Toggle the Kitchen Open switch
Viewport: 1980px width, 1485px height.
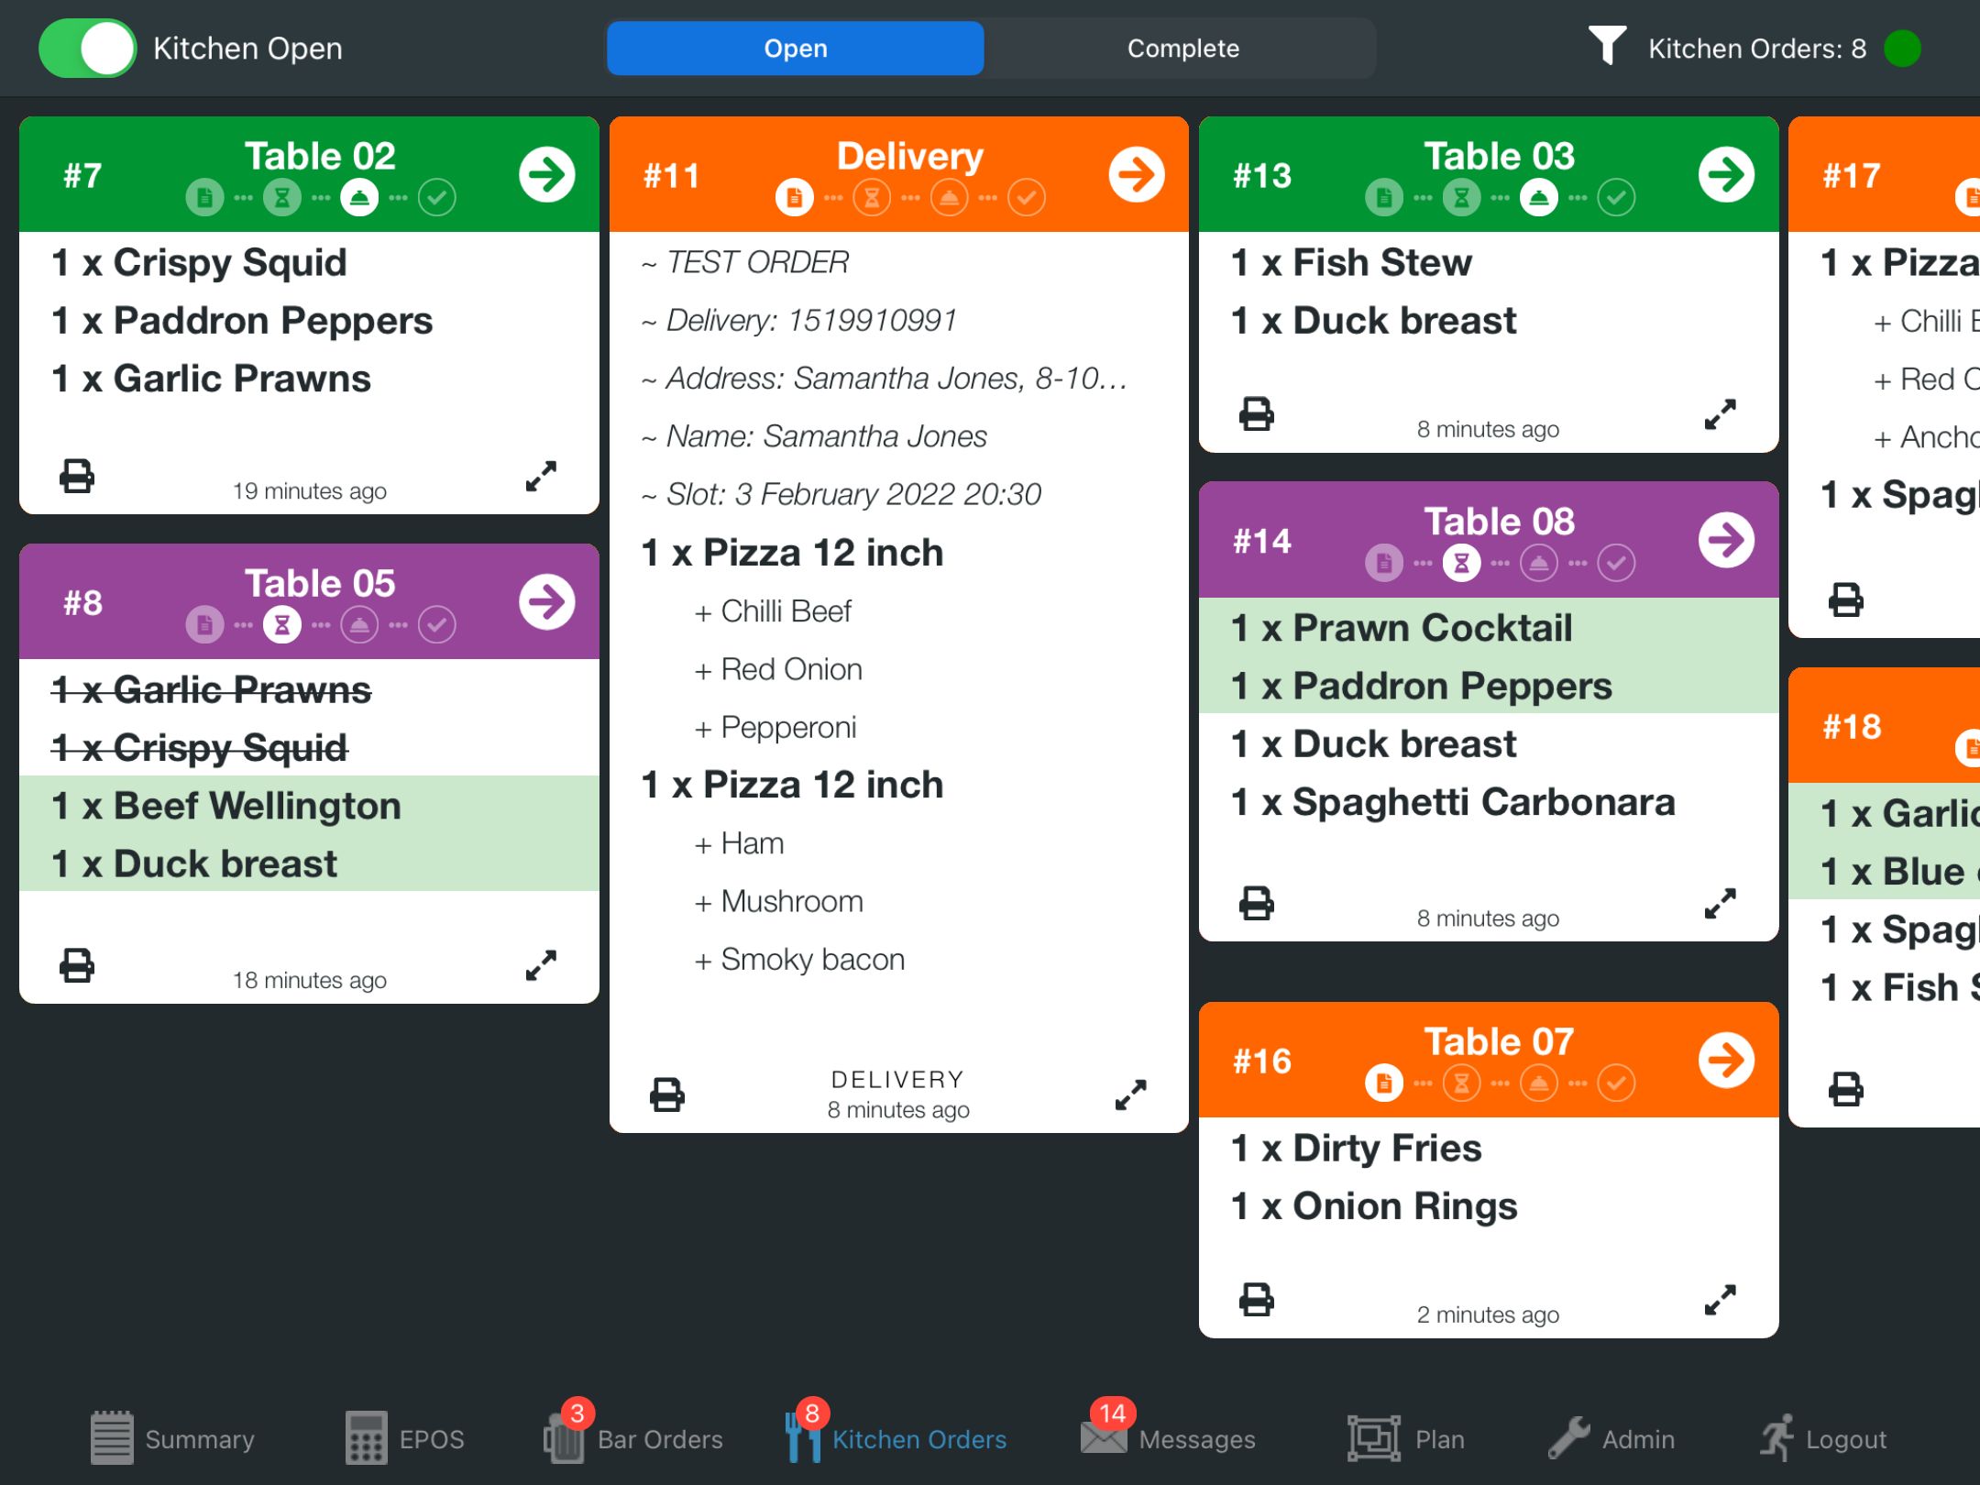pyautogui.click(x=88, y=49)
